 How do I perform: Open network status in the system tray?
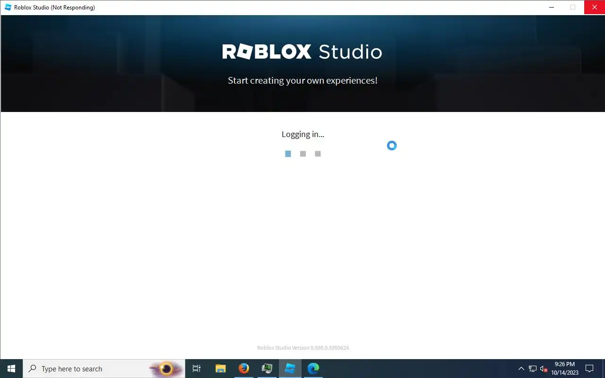click(x=532, y=369)
